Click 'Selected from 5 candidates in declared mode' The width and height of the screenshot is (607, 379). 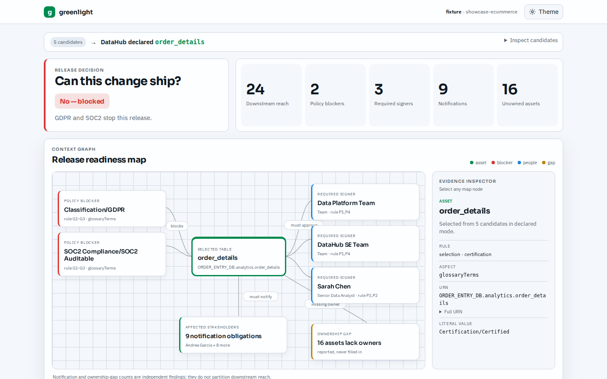click(x=488, y=227)
